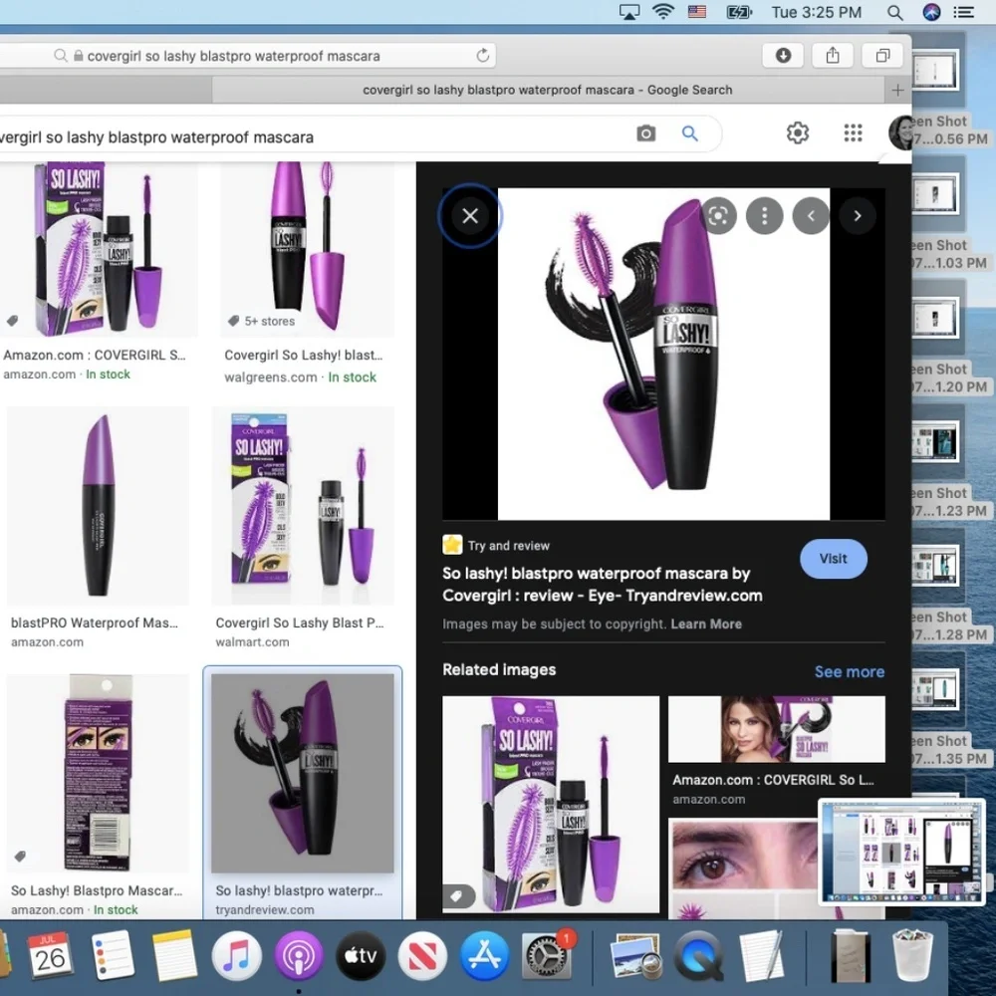Viewport: 996px width, 996px height.
Task: Click the Try and review source favicon
Action: tap(452, 545)
